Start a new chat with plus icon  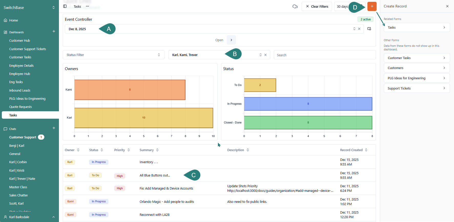[x=54, y=128]
